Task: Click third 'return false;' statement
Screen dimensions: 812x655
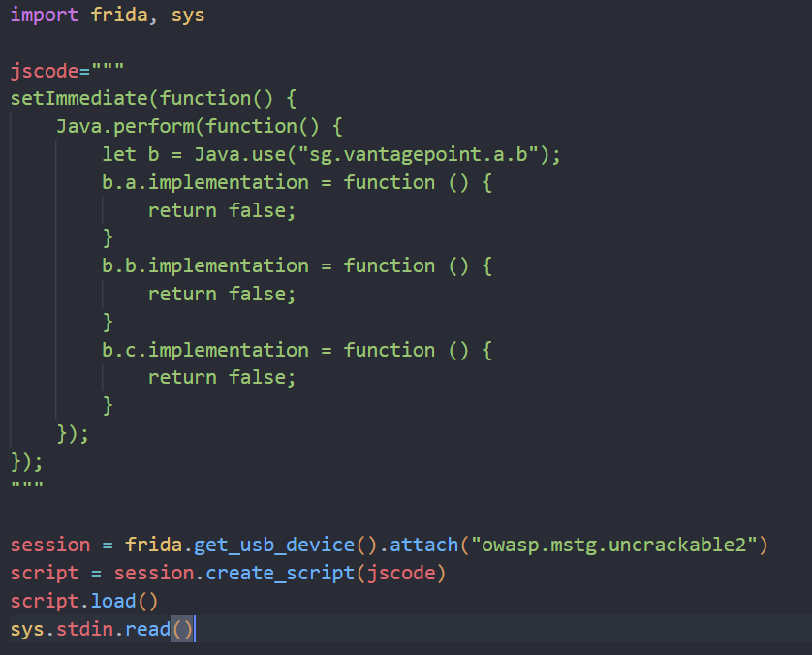Action: tap(222, 378)
